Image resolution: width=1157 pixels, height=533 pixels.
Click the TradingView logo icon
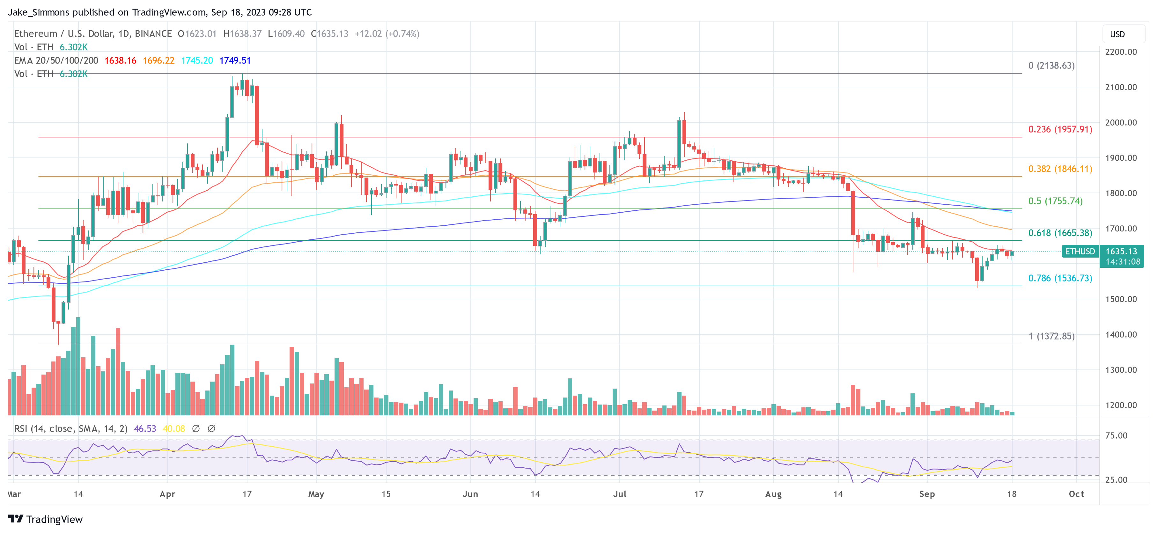point(16,519)
